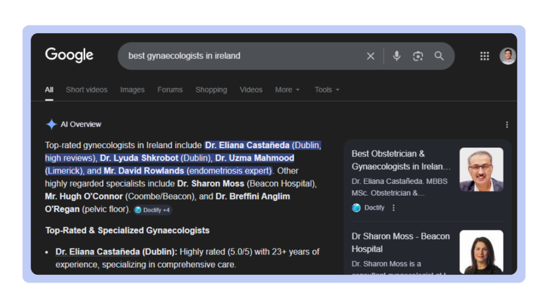This screenshot has width=548, height=308.
Task: Open the Doctify result three-dot menu
Action: pyautogui.click(x=394, y=208)
